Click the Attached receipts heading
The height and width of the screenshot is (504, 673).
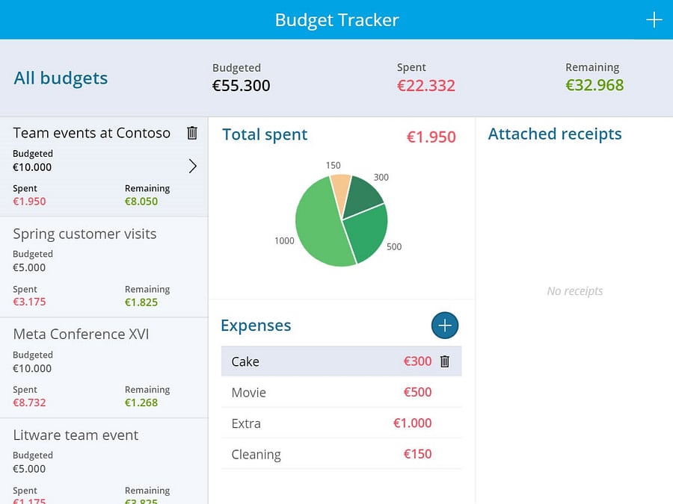coord(554,134)
